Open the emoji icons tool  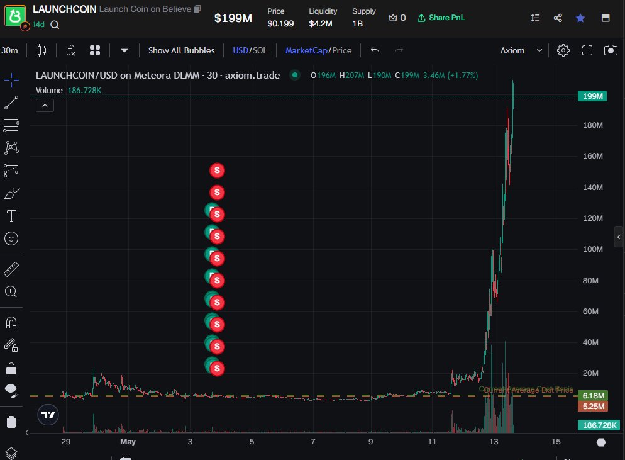(x=11, y=238)
